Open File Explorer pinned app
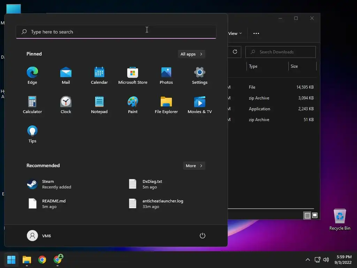Image resolution: width=357 pixels, height=268 pixels. pos(166,105)
